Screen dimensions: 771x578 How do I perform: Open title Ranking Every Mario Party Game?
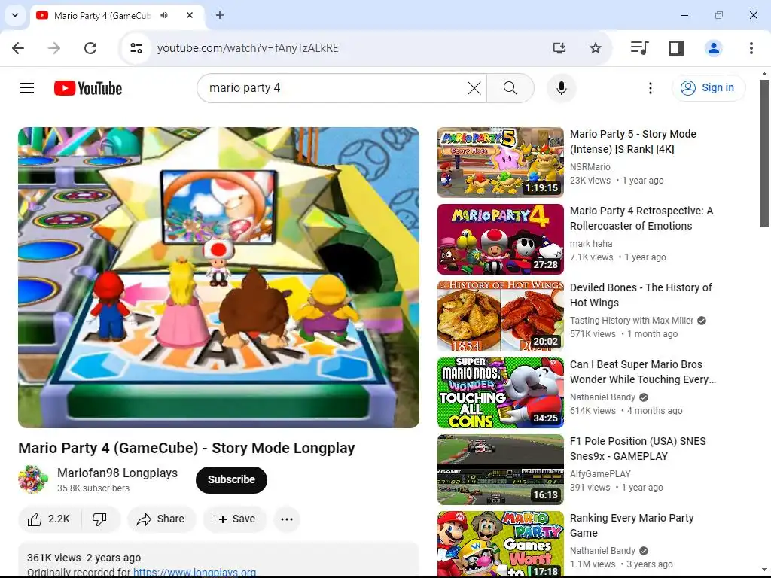pyautogui.click(x=632, y=525)
